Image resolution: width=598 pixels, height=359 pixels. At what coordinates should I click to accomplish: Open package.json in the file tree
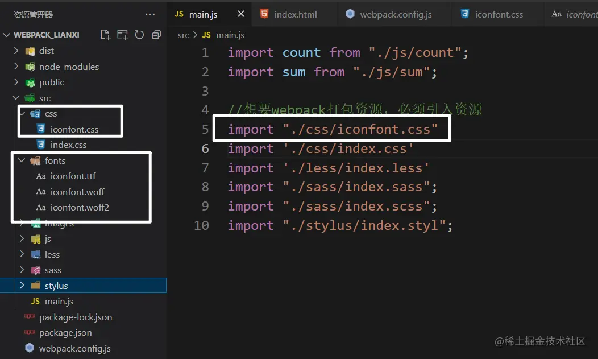(x=65, y=333)
